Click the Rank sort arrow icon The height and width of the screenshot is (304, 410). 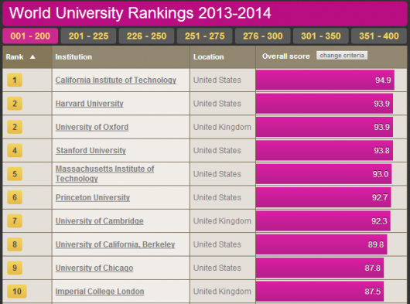pos(32,56)
